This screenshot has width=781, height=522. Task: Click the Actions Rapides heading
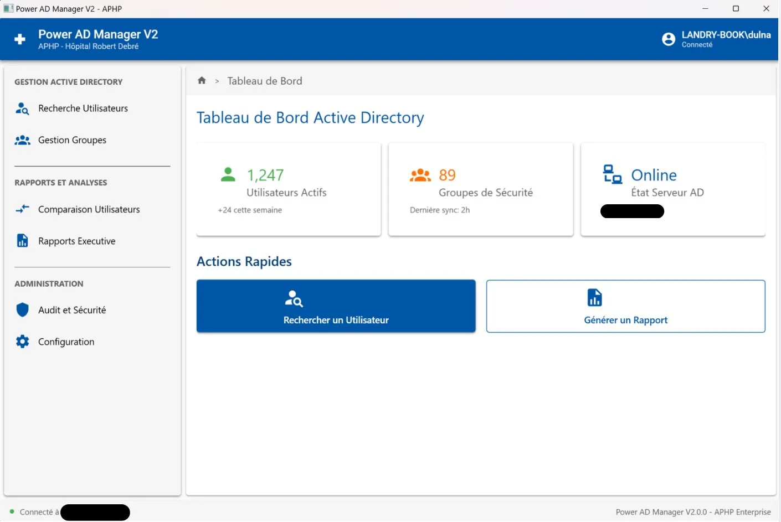244,261
